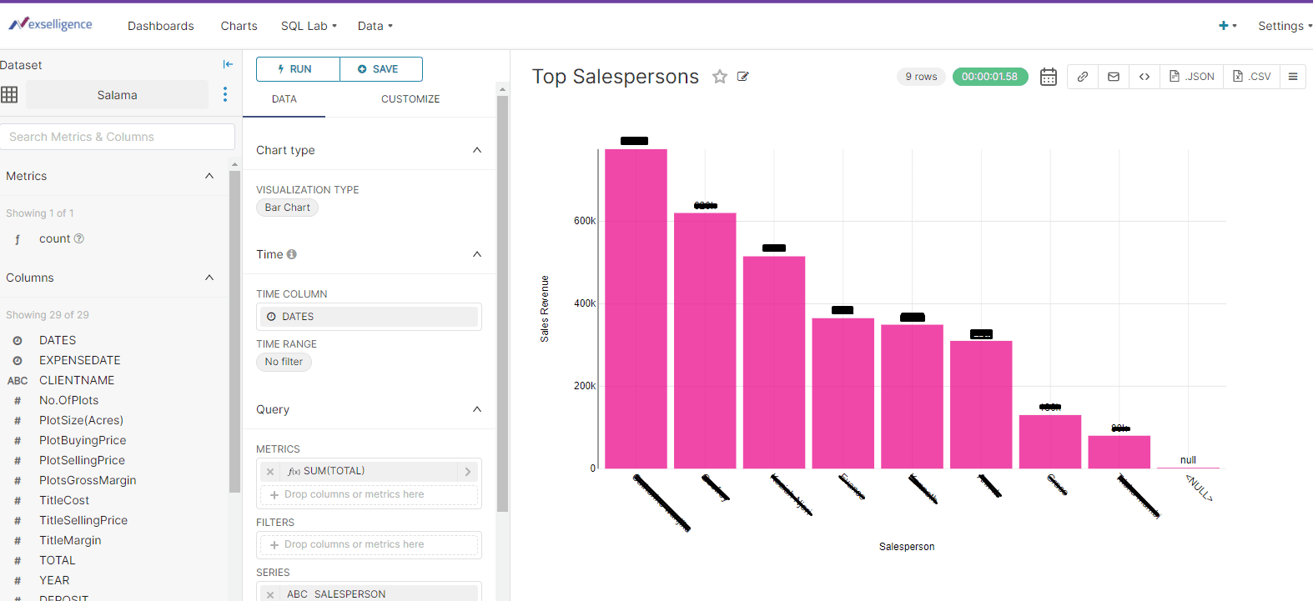Viewport: 1313px width, 601px height.
Task: Open dataset options three-dot menu
Action: coord(225,94)
